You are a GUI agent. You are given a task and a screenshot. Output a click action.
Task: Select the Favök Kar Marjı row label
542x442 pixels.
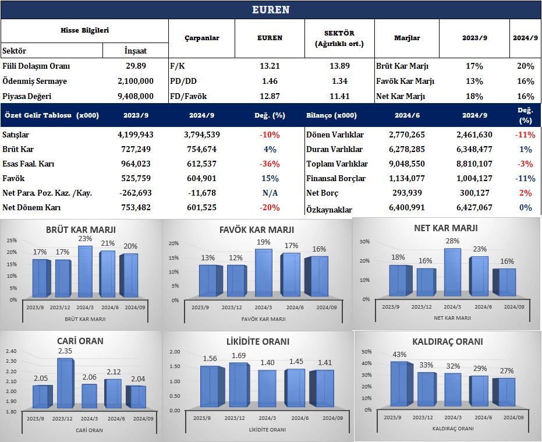pyautogui.click(x=405, y=82)
